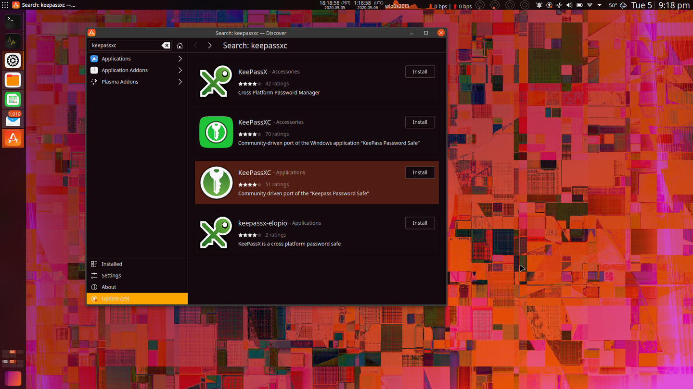Click the weather cloud icon in tray

click(x=623, y=5)
